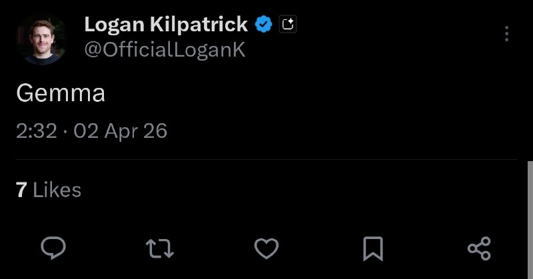The width and height of the screenshot is (533, 279).
Task: Reply to the Gemma tweet
Action: click(x=53, y=248)
